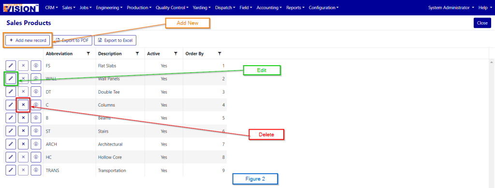The width and height of the screenshot is (495, 188).
Task: Select the 'Hollow Core' description cell
Action: [x=110, y=157]
